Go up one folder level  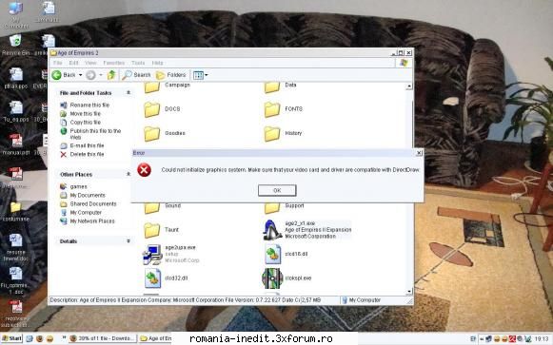[x=111, y=75]
